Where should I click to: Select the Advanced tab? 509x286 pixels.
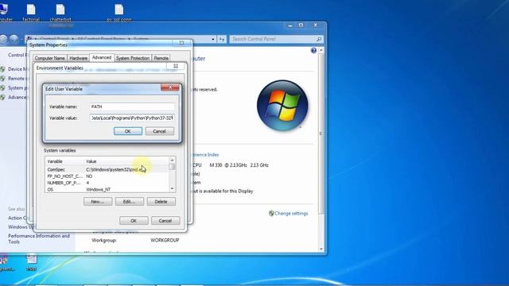102,57
